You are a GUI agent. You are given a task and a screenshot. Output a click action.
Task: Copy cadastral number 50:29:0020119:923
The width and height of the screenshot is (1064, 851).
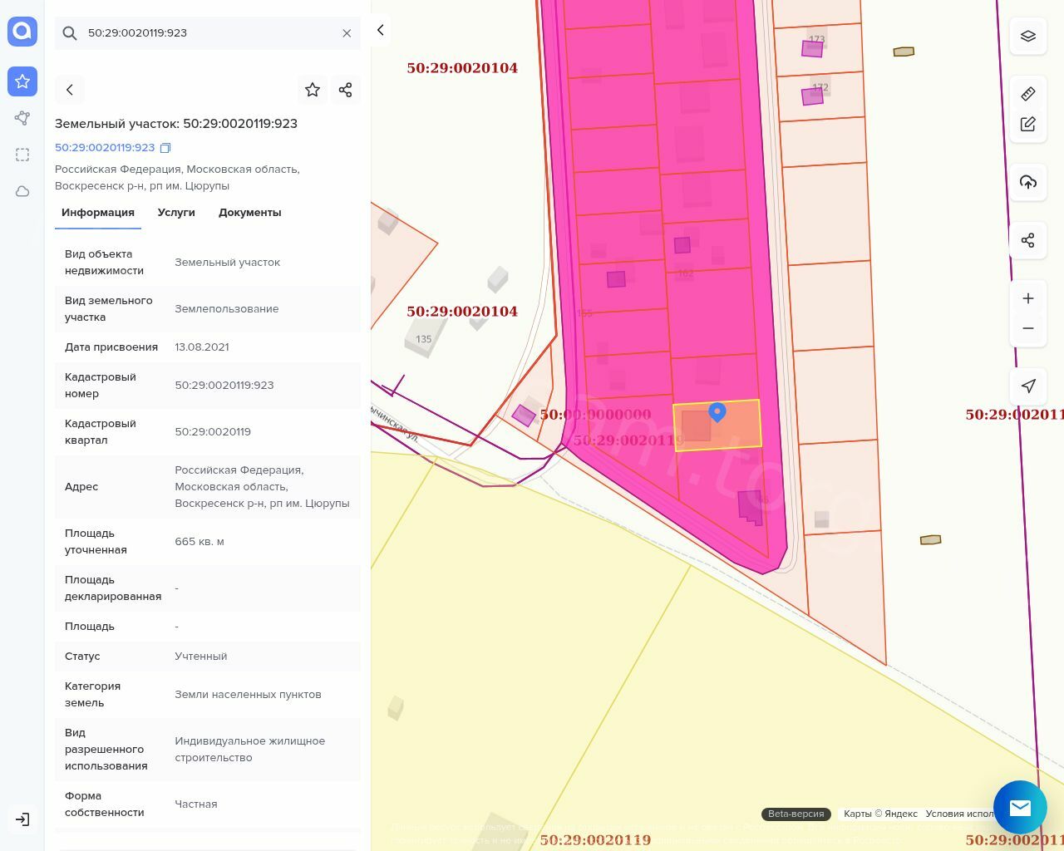point(165,148)
